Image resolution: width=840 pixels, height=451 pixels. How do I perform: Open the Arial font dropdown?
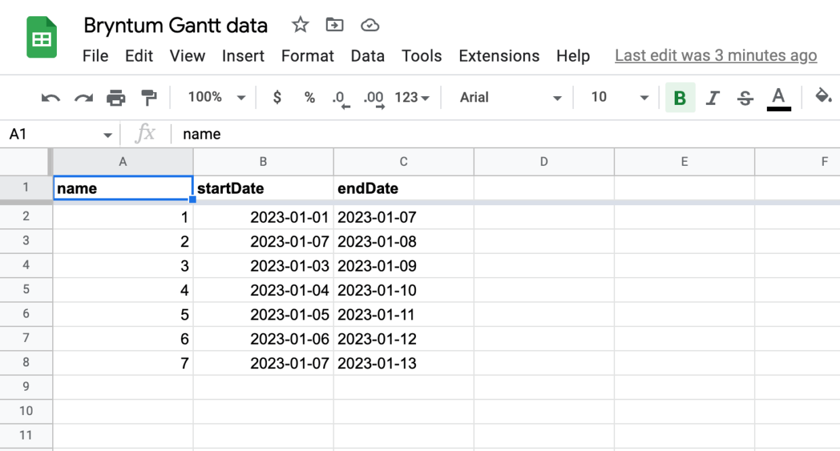coord(505,97)
